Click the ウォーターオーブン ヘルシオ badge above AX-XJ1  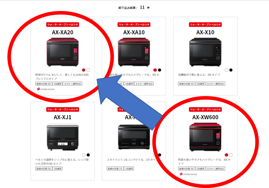pos(63,110)
